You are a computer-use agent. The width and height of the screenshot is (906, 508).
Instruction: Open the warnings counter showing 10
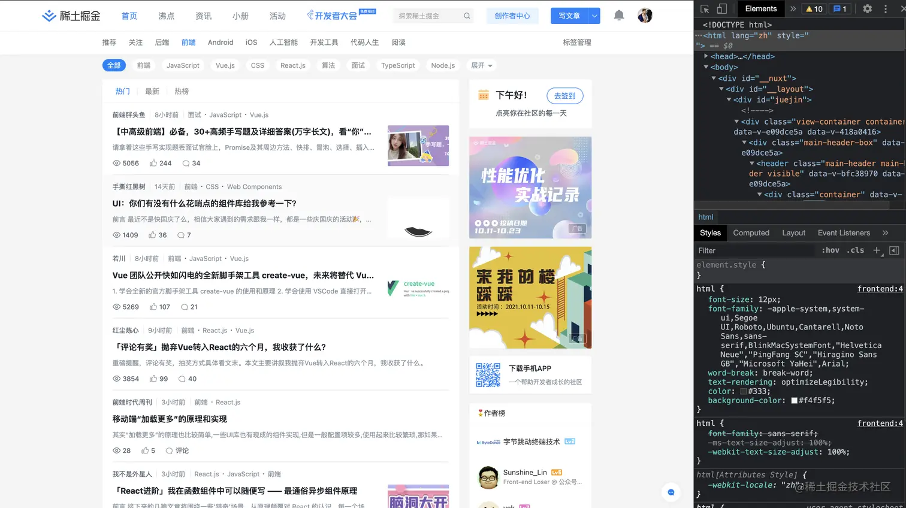(x=814, y=9)
